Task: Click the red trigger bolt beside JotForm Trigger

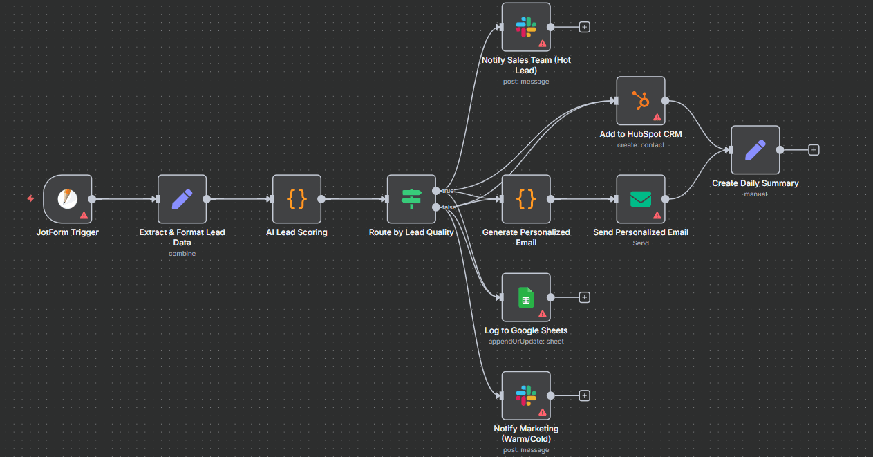Action: (30, 198)
